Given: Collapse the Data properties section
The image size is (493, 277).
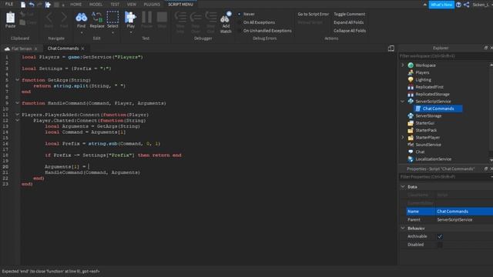Looking at the screenshot, I should (403, 187).
